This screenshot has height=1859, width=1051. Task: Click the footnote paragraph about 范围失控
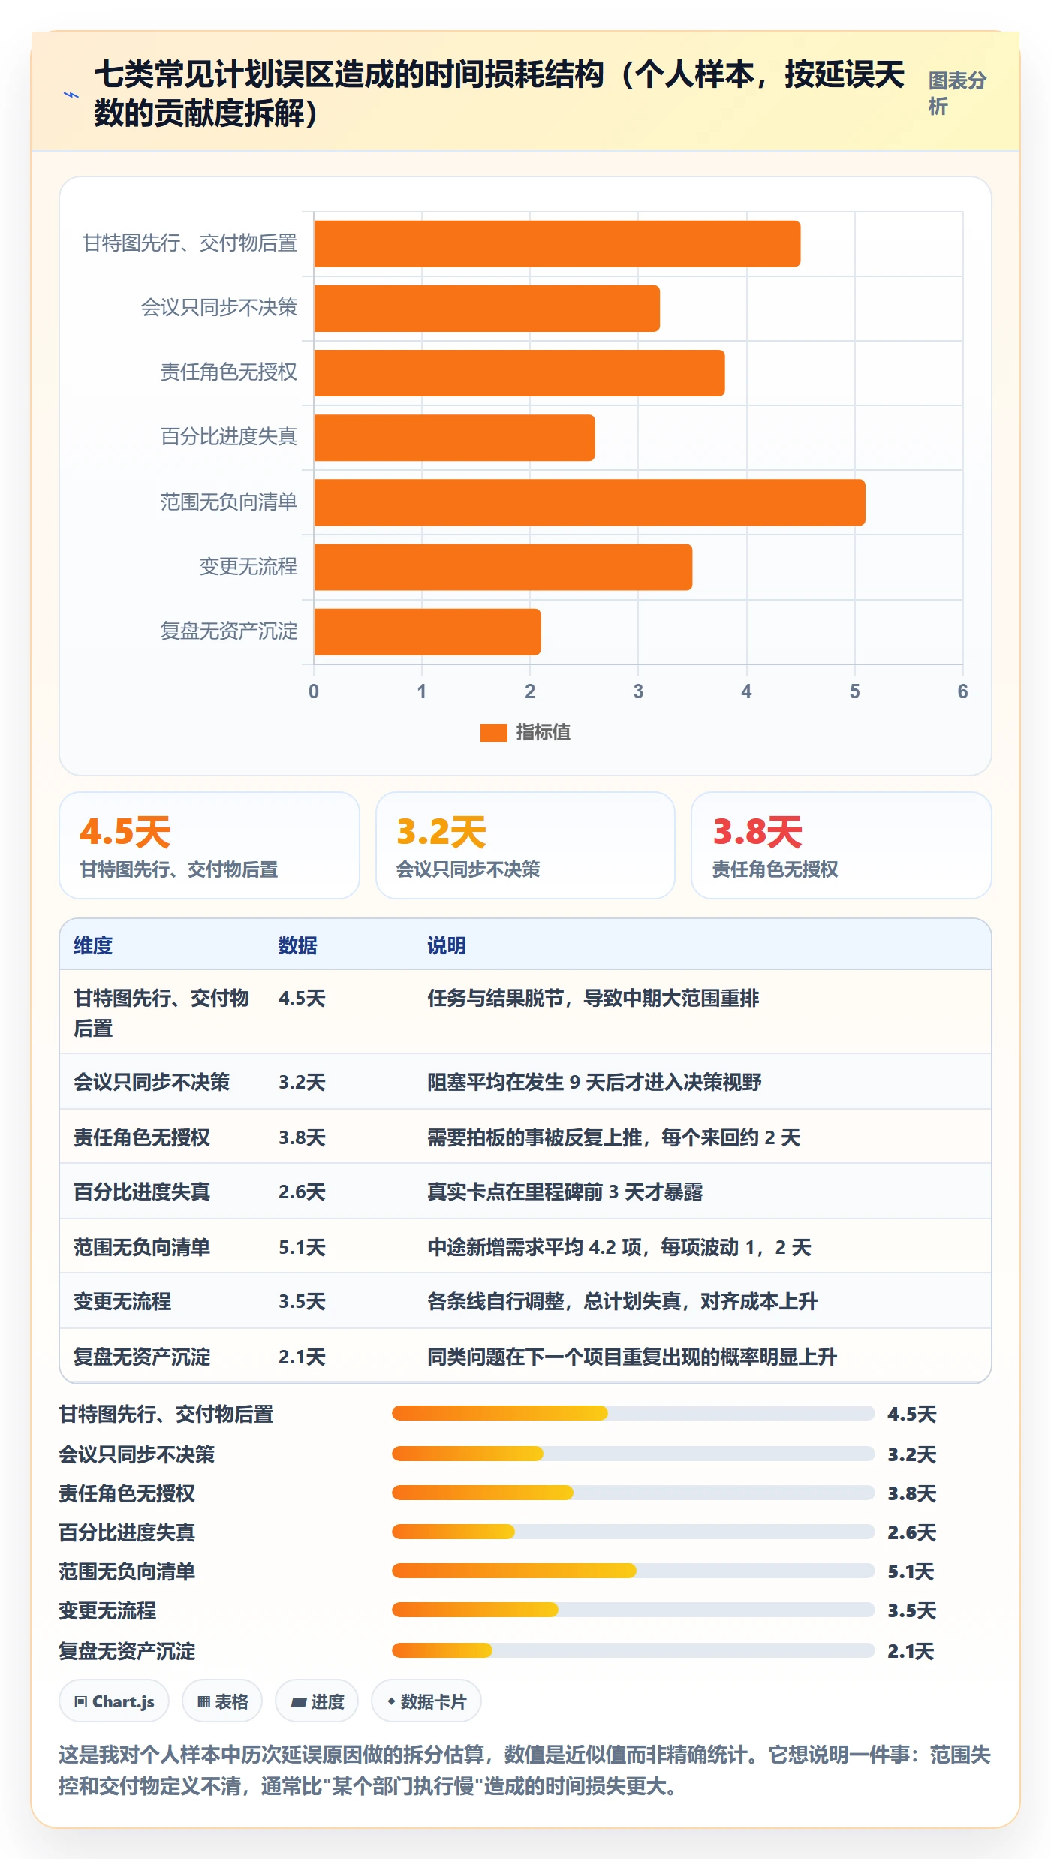[x=525, y=1770]
